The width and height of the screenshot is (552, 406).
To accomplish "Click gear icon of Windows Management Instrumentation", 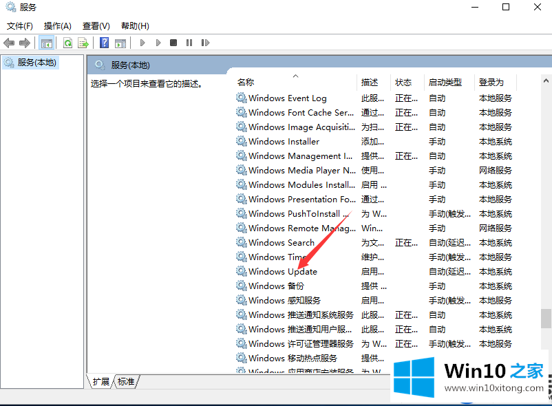I will tap(241, 155).
